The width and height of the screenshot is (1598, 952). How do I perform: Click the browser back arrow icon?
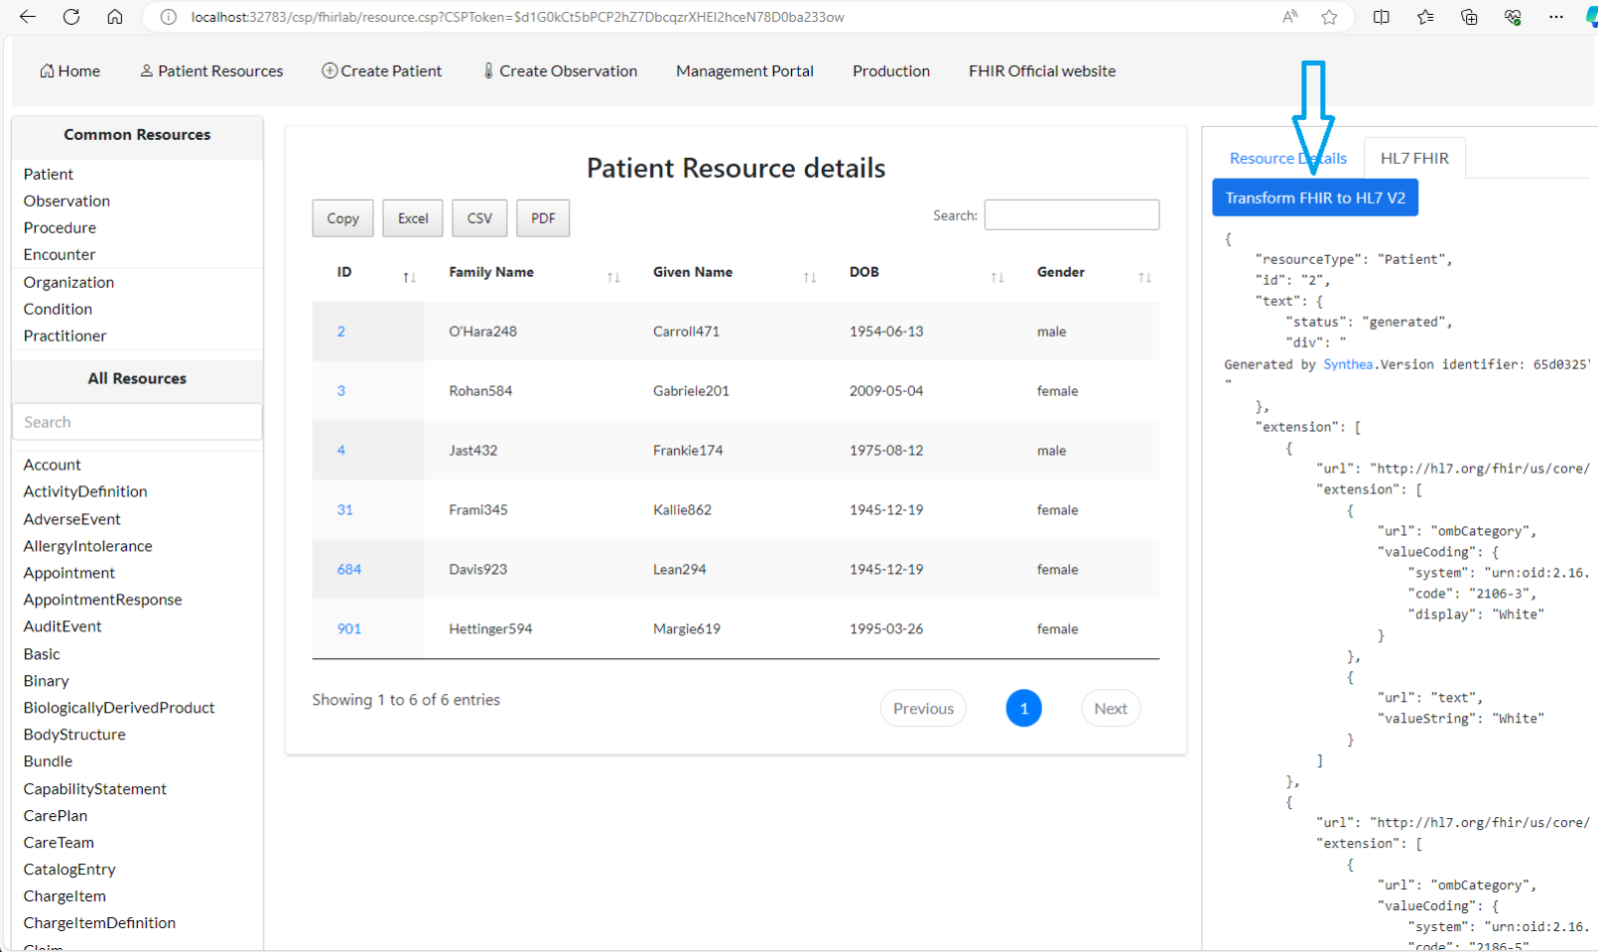pos(27,17)
